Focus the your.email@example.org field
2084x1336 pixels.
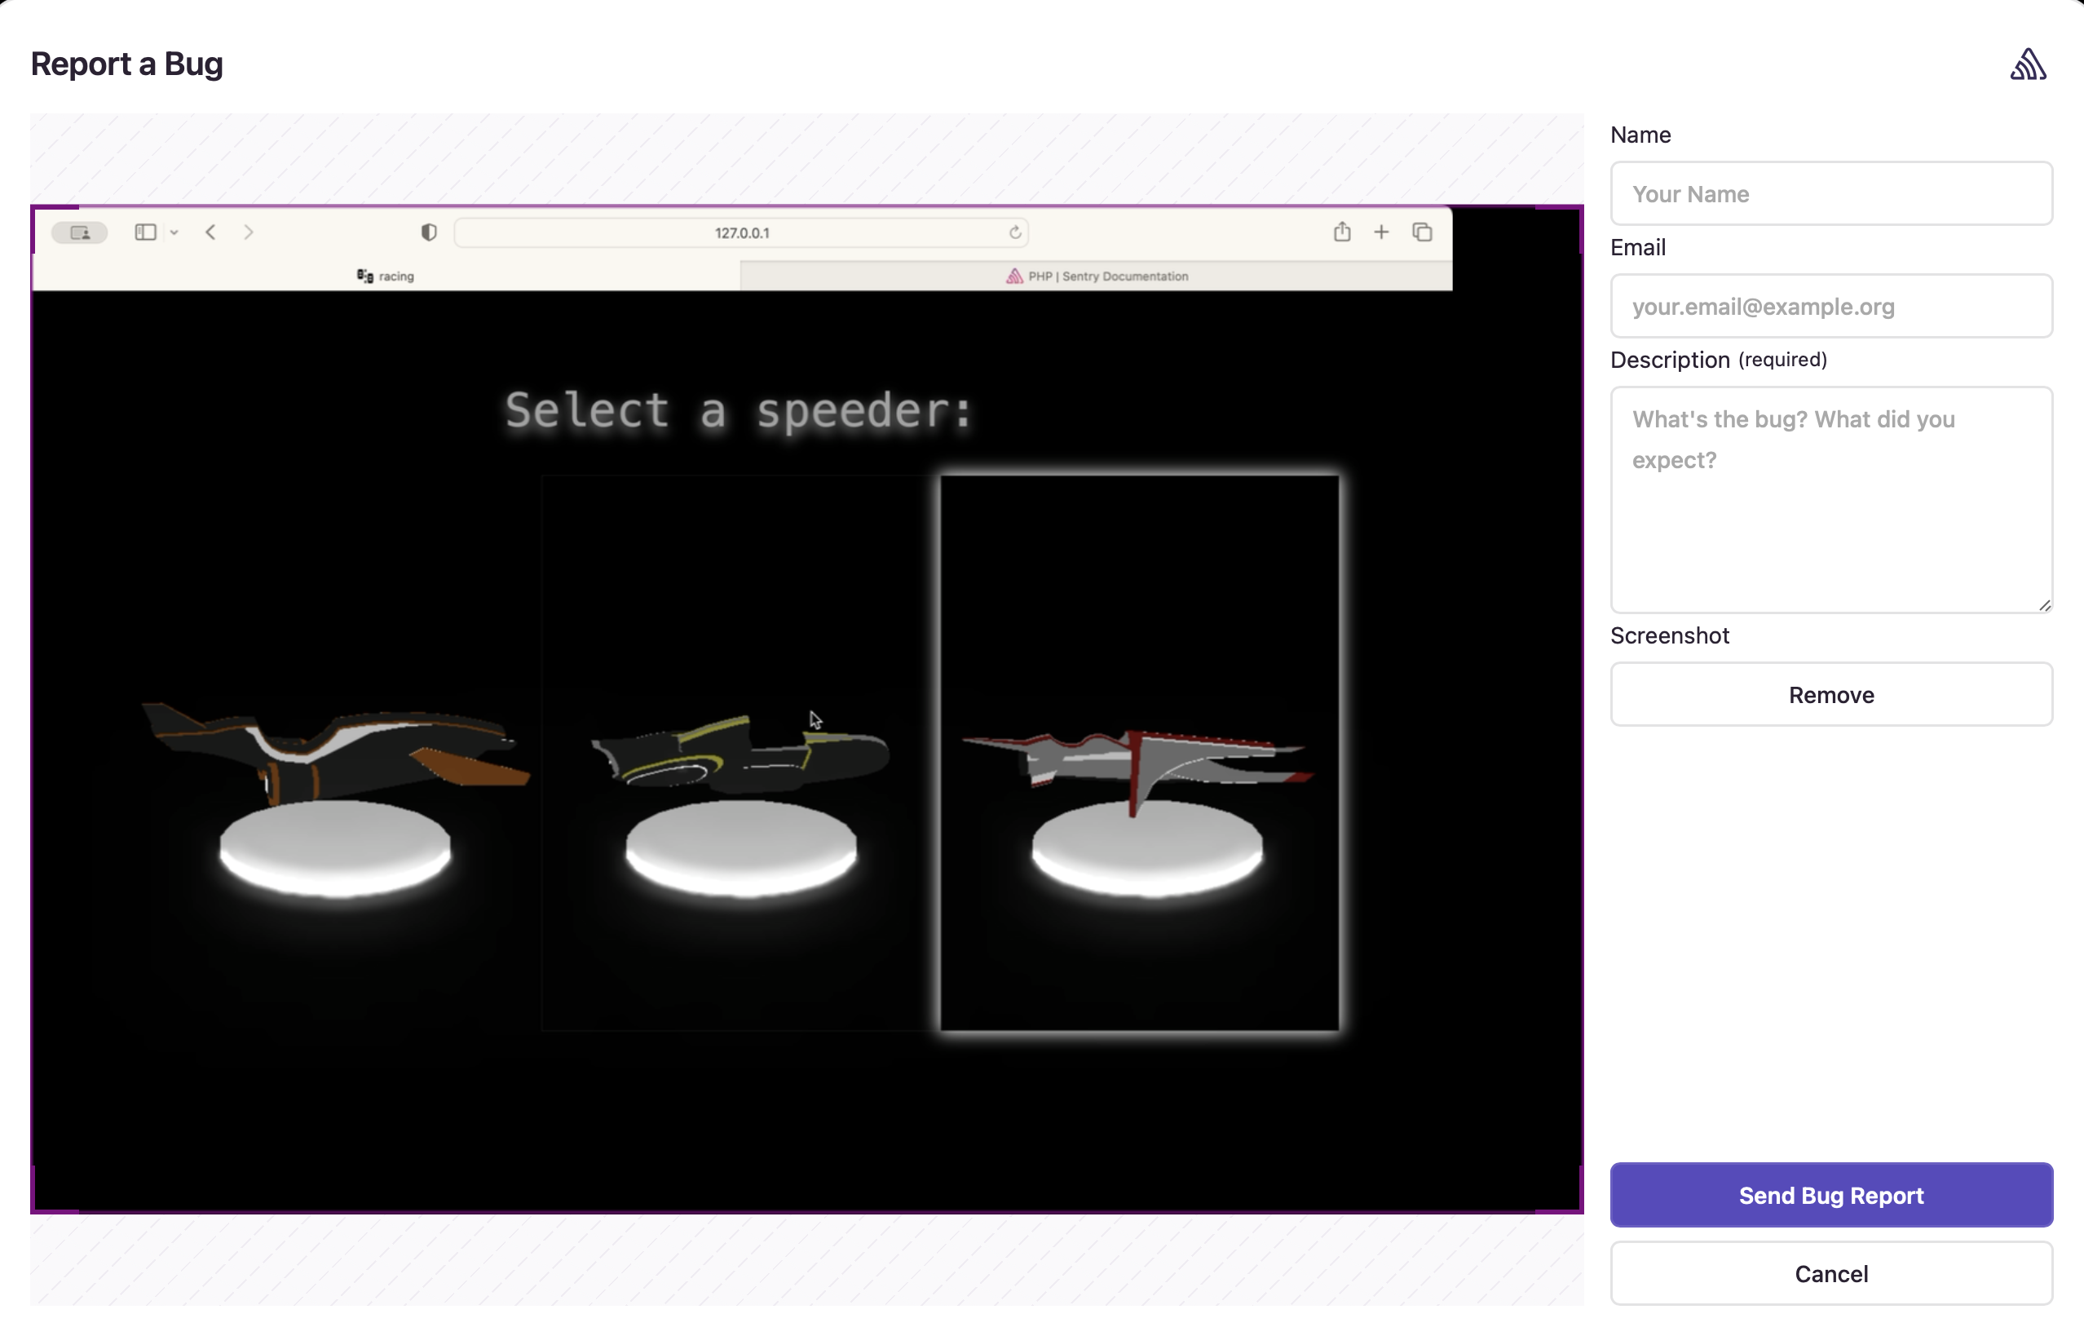1830,306
